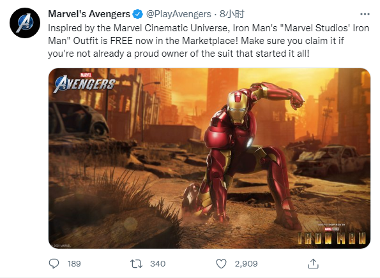Viewport: 380px width, 278px height.
Task: Open the three-dot more options menu
Action: point(365,14)
